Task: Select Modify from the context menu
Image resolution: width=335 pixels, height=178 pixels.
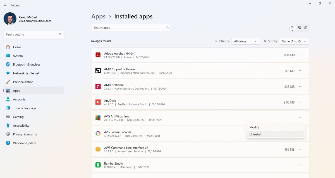Action: tap(276, 127)
